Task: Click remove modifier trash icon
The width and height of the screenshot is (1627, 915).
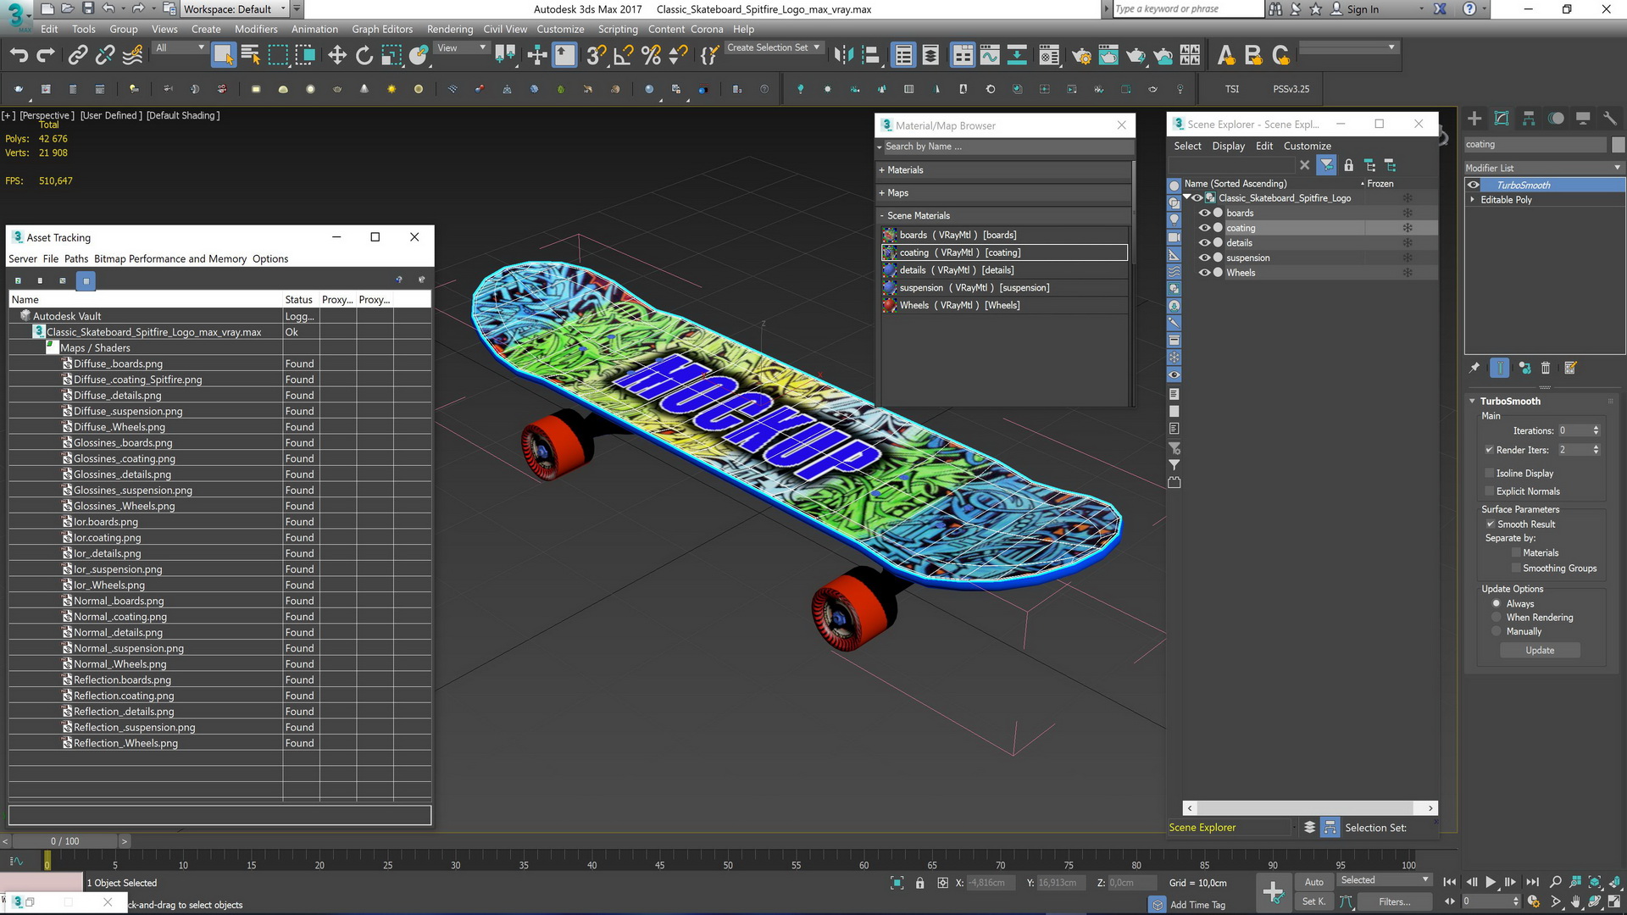Action: [1546, 368]
